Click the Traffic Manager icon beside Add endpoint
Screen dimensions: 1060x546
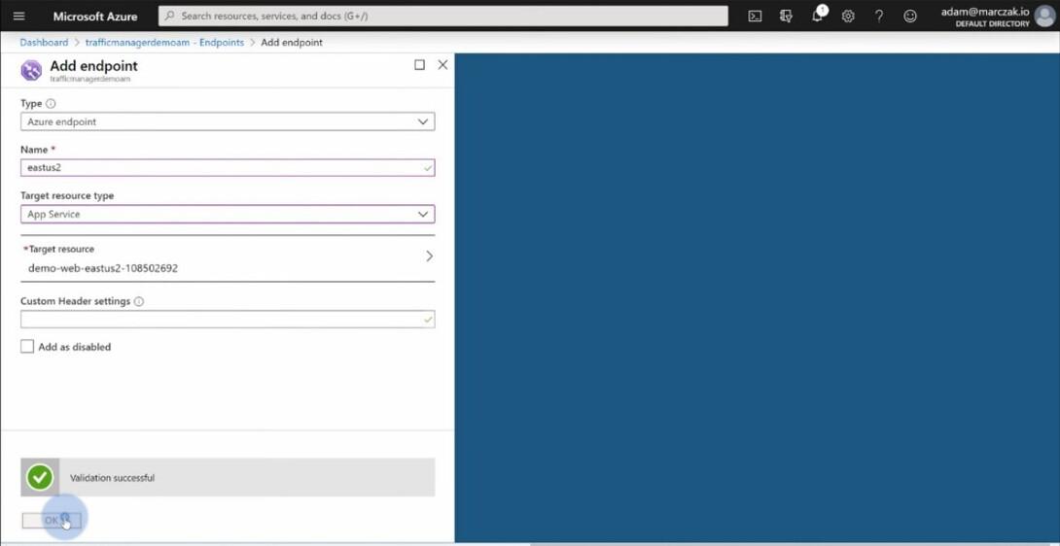[x=31, y=70]
